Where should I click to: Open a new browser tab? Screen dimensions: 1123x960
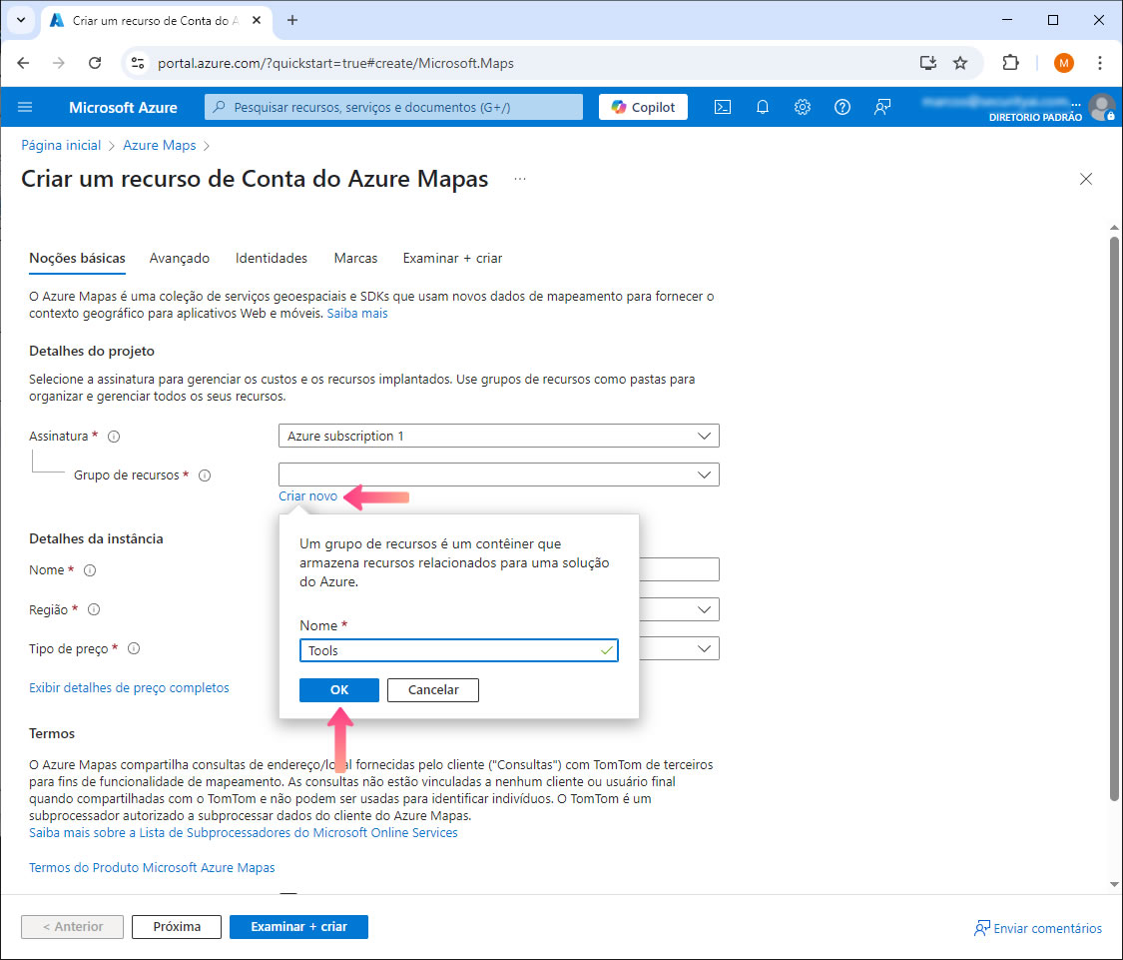292,20
